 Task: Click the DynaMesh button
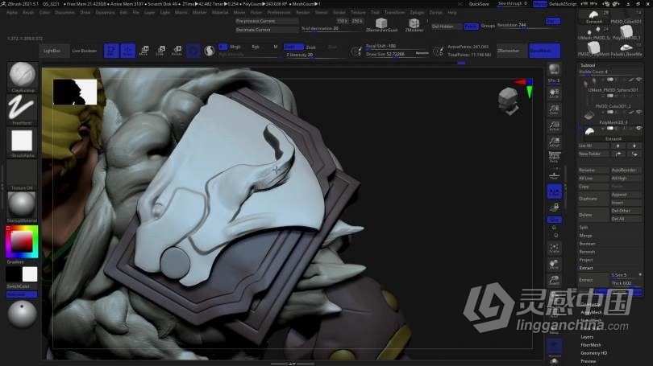tap(544, 51)
